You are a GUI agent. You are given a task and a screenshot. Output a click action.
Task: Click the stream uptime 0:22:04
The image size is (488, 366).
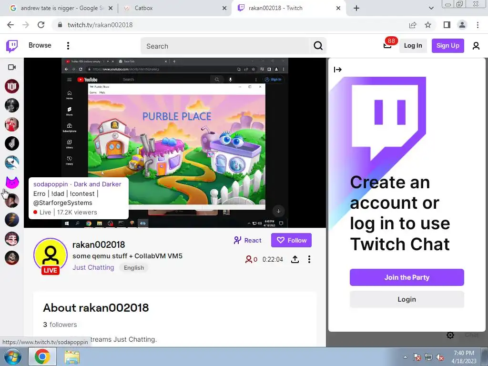click(x=273, y=260)
